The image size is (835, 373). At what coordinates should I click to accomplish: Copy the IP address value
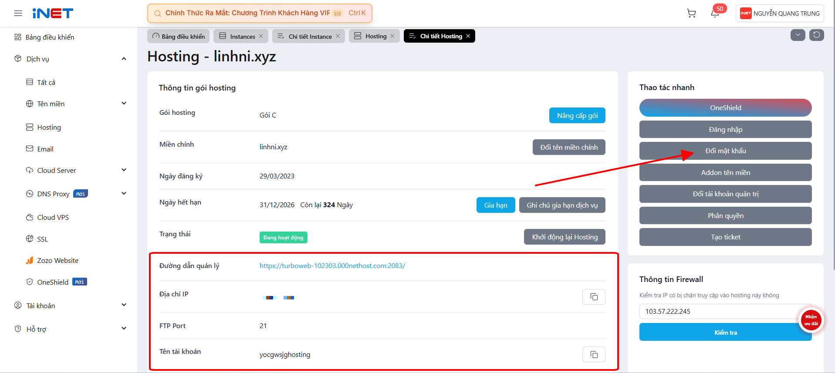[x=594, y=297]
